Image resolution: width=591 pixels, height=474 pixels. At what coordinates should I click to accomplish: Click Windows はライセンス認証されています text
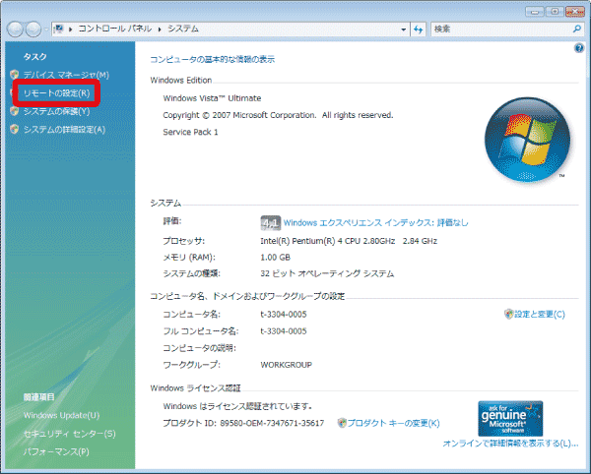pos(237,406)
